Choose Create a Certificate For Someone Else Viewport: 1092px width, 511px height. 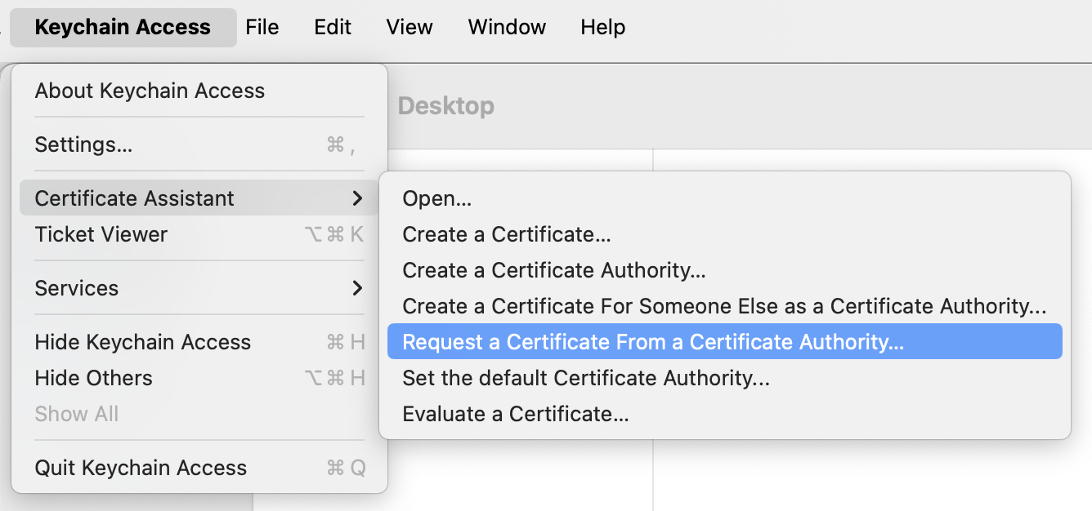[x=725, y=306]
